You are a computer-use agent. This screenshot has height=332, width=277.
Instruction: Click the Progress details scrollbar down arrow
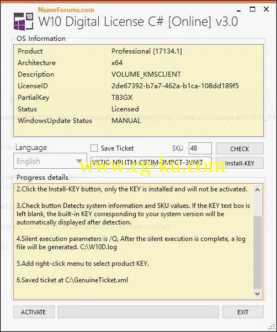(x=257, y=294)
